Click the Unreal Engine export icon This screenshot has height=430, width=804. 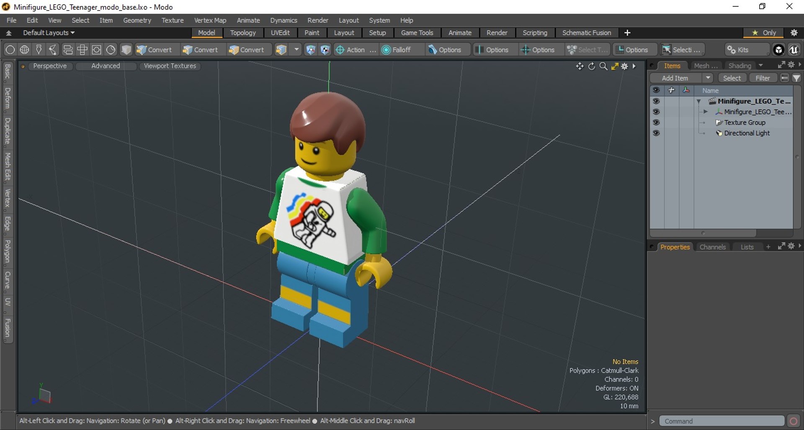794,50
